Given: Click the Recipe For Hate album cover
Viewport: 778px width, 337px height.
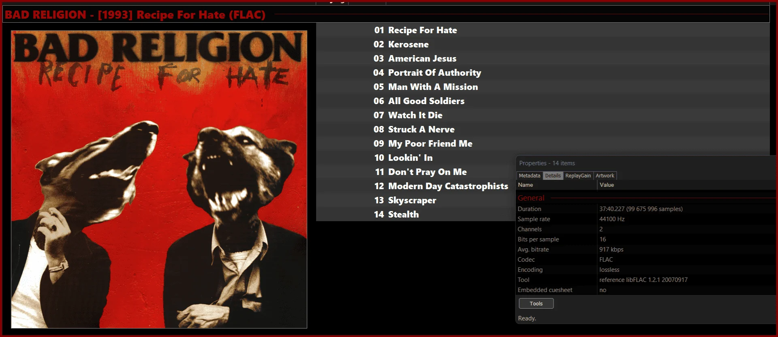Looking at the screenshot, I should click(x=159, y=179).
